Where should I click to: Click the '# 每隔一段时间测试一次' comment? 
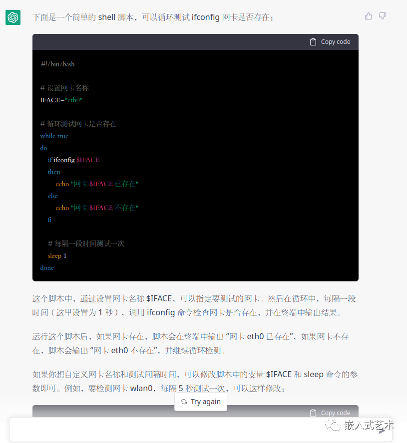tap(86, 243)
